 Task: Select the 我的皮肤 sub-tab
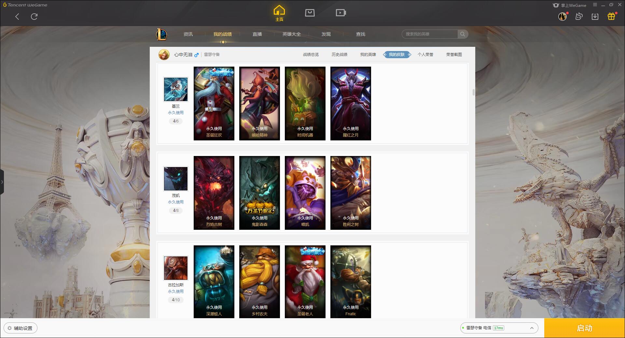click(397, 55)
